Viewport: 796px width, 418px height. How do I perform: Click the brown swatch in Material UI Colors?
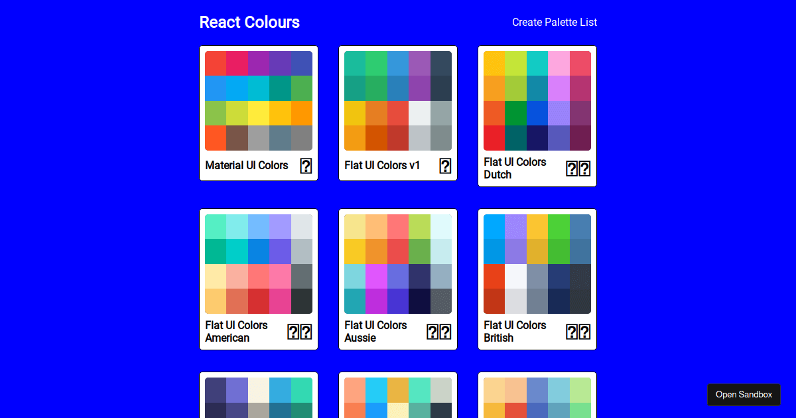237,138
